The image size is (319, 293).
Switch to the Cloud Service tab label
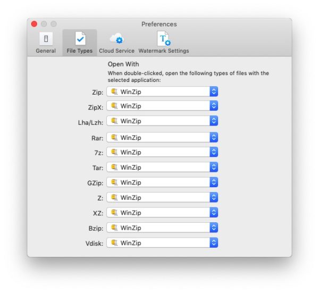pyautogui.click(x=116, y=51)
